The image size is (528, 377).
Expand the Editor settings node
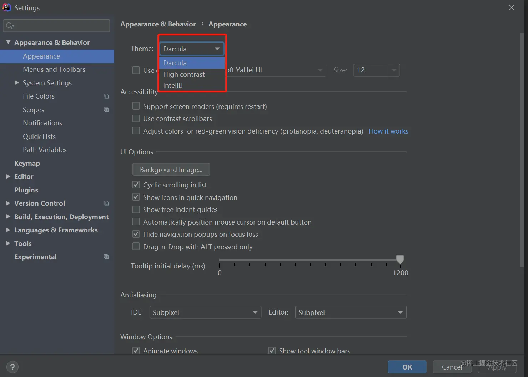tap(8, 176)
